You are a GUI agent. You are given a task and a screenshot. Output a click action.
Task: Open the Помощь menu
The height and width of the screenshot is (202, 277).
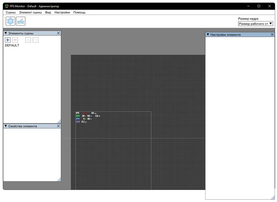click(x=80, y=12)
